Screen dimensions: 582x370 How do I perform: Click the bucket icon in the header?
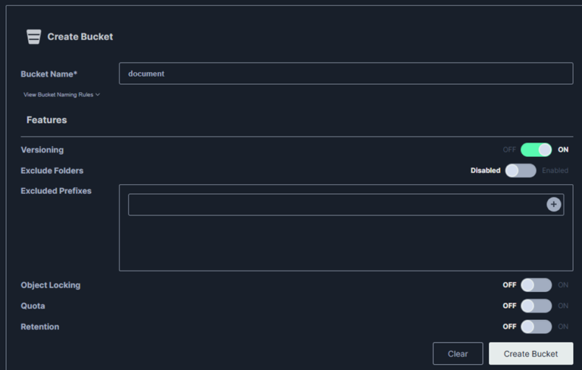(33, 36)
